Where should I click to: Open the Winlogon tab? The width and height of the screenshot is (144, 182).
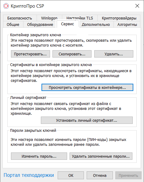pos(49,18)
